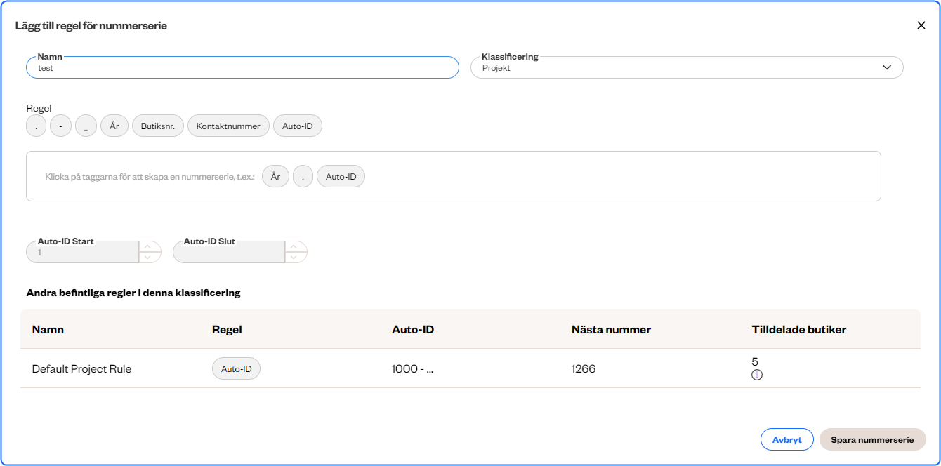This screenshot has width=941, height=466.
Task: Insert the Kontaktnummer tag
Action: point(228,126)
